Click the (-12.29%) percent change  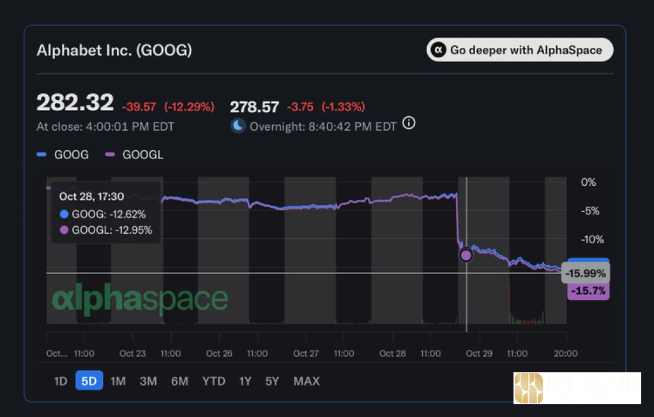click(x=189, y=107)
